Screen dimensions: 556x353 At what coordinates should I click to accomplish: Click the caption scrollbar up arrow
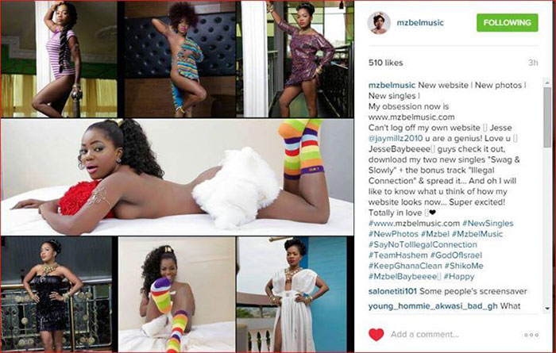click(x=547, y=82)
